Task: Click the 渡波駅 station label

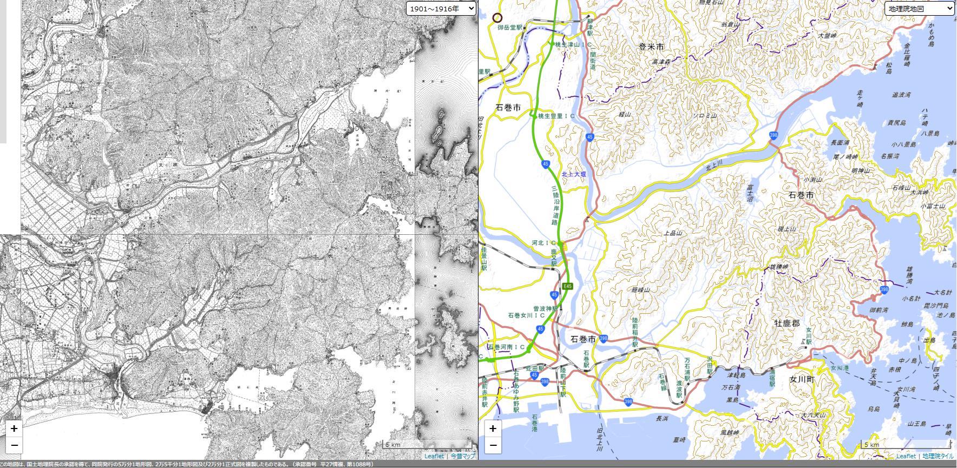Action: click(x=679, y=389)
